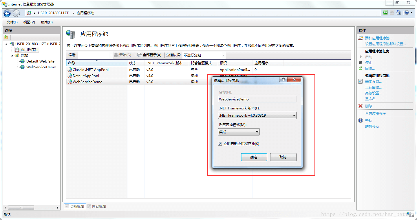The image size is (417, 220).
Task: Click the 取消 button in dialog
Action: 283,157
